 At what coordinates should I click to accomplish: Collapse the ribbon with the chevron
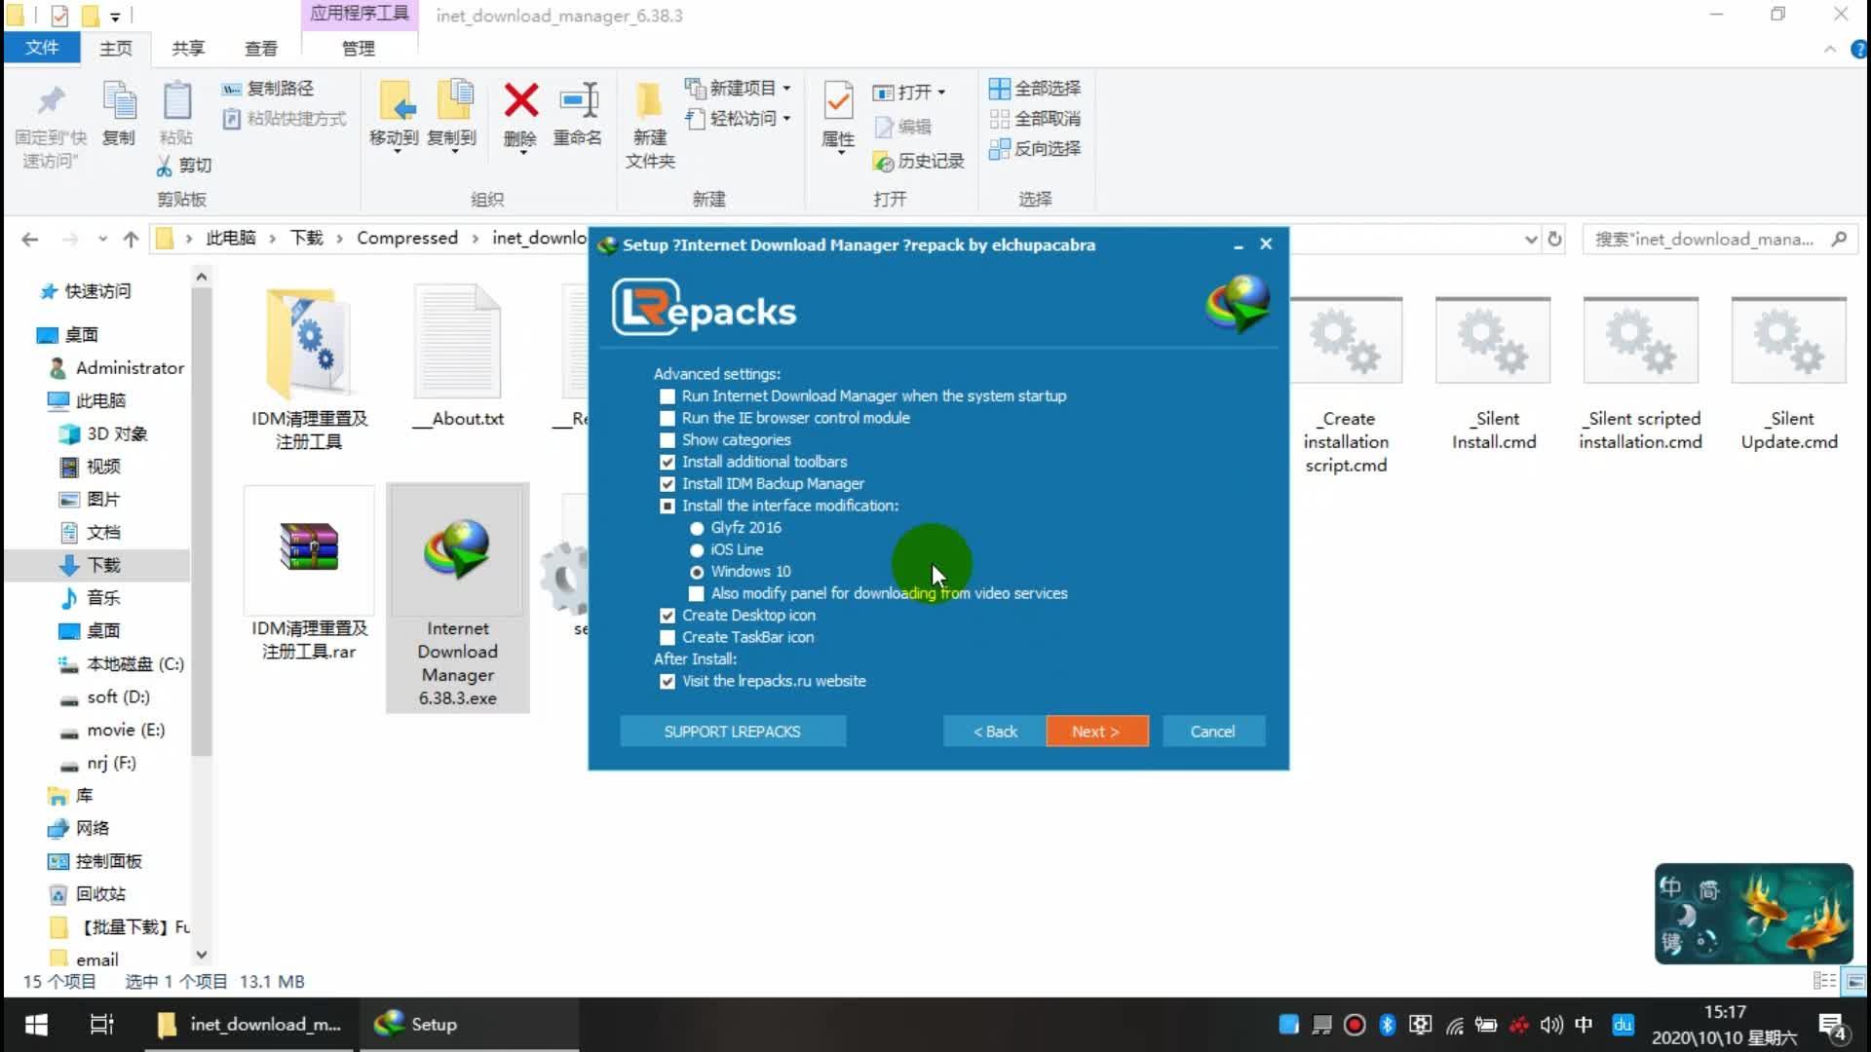click(1829, 50)
